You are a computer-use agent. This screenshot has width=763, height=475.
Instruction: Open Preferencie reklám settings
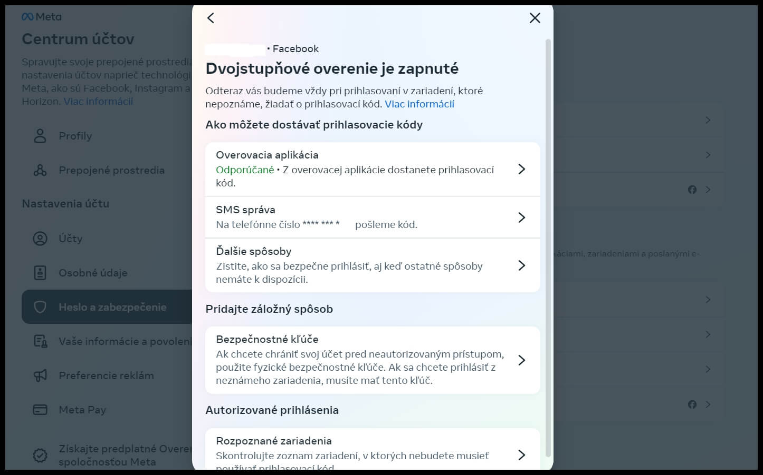[107, 375]
